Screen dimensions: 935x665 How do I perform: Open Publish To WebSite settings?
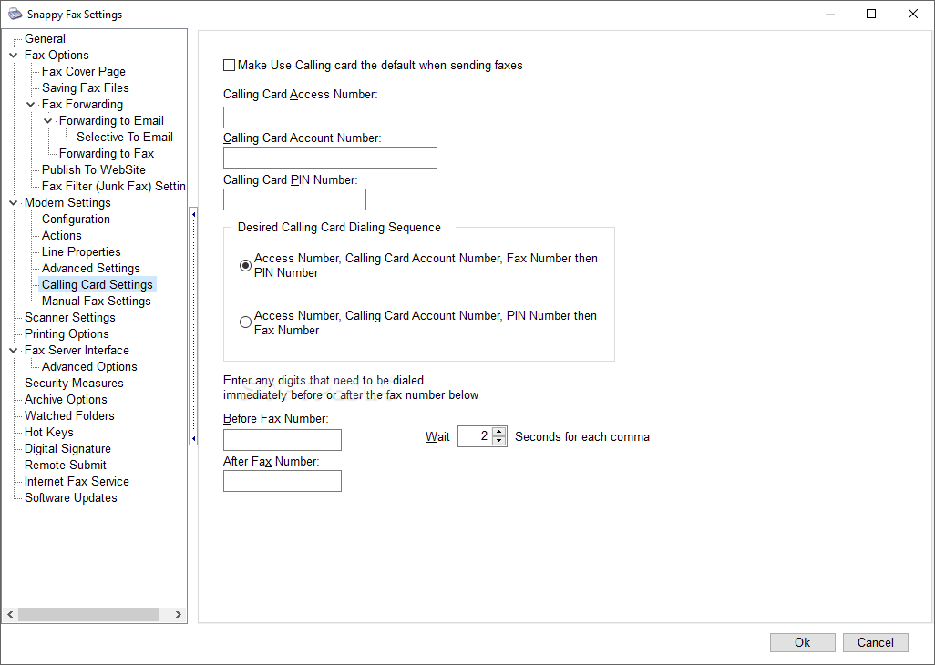(x=94, y=169)
